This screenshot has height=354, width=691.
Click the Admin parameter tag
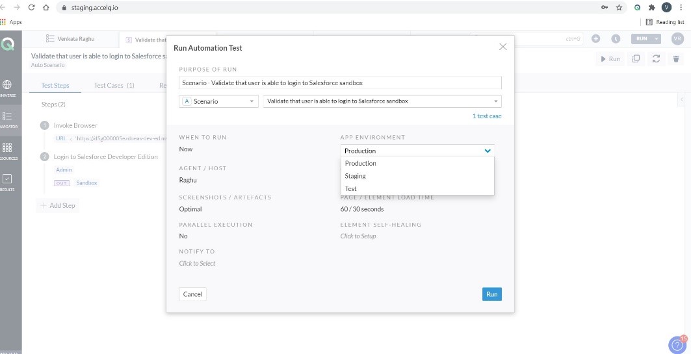(x=64, y=170)
